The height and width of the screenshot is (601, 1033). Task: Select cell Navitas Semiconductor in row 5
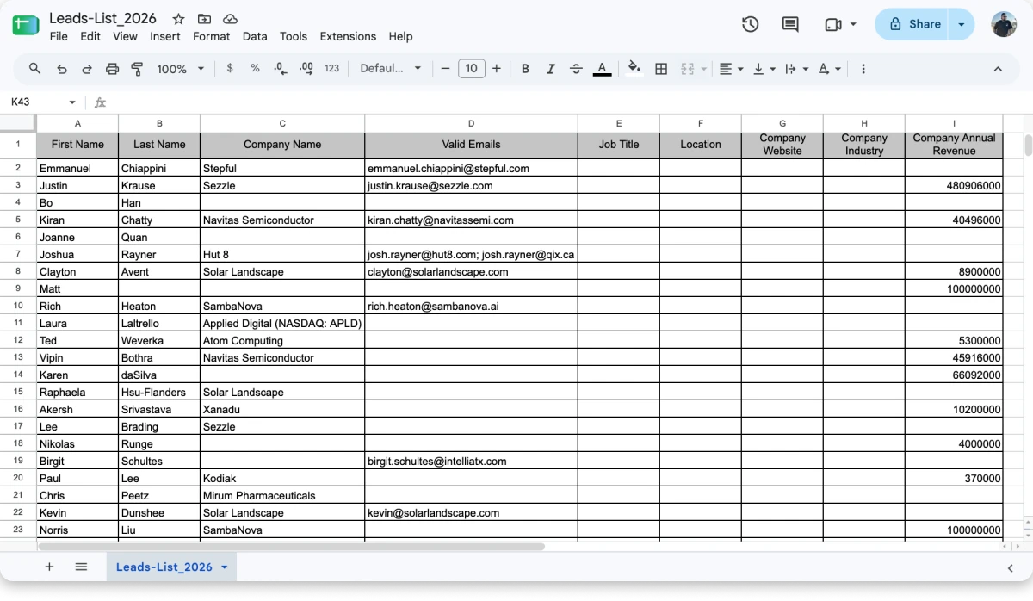(x=282, y=220)
